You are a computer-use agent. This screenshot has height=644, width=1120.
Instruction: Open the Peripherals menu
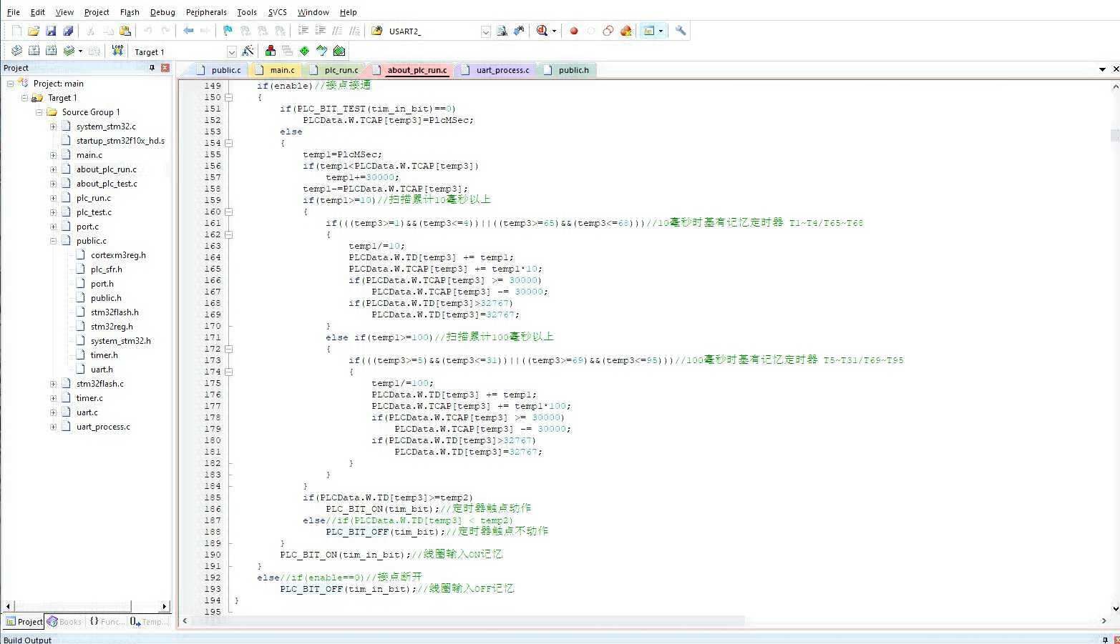[x=206, y=12]
